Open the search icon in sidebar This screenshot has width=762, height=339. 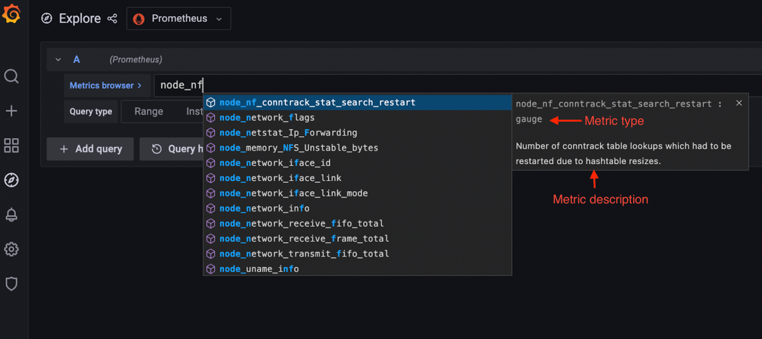pos(11,77)
